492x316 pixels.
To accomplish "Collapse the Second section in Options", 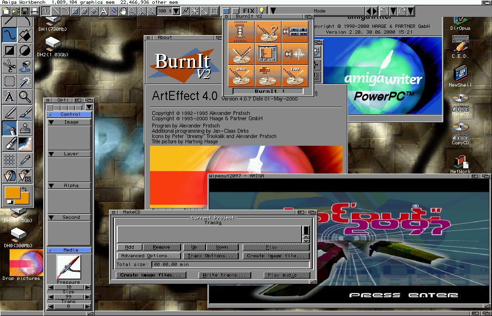I will 51,217.
